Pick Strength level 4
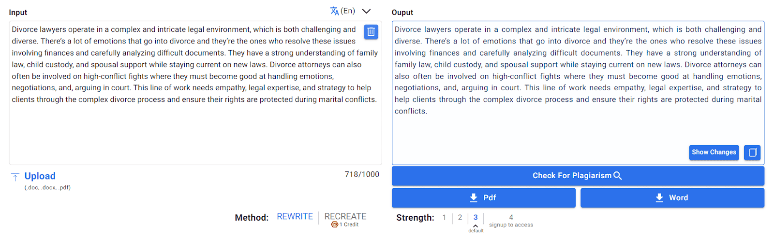 click(x=511, y=217)
